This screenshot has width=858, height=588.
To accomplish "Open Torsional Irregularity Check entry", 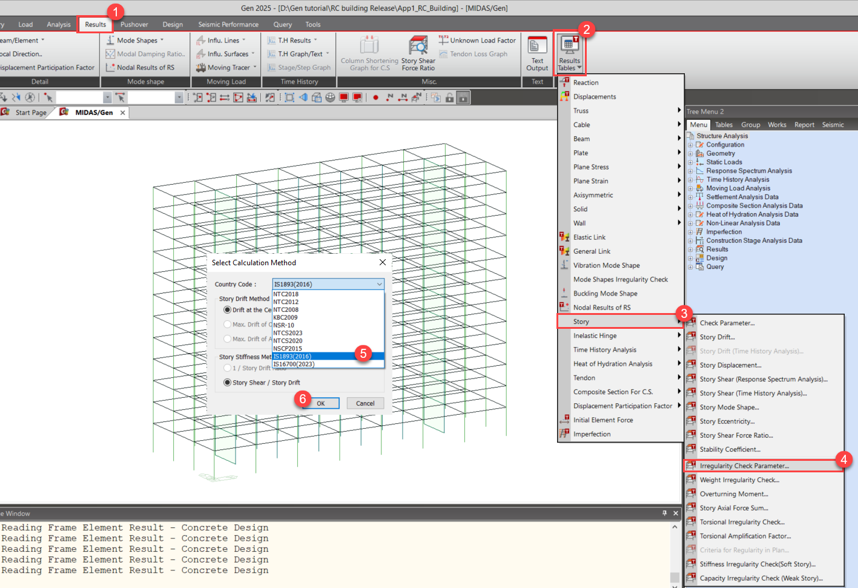I will click(x=742, y=522).
